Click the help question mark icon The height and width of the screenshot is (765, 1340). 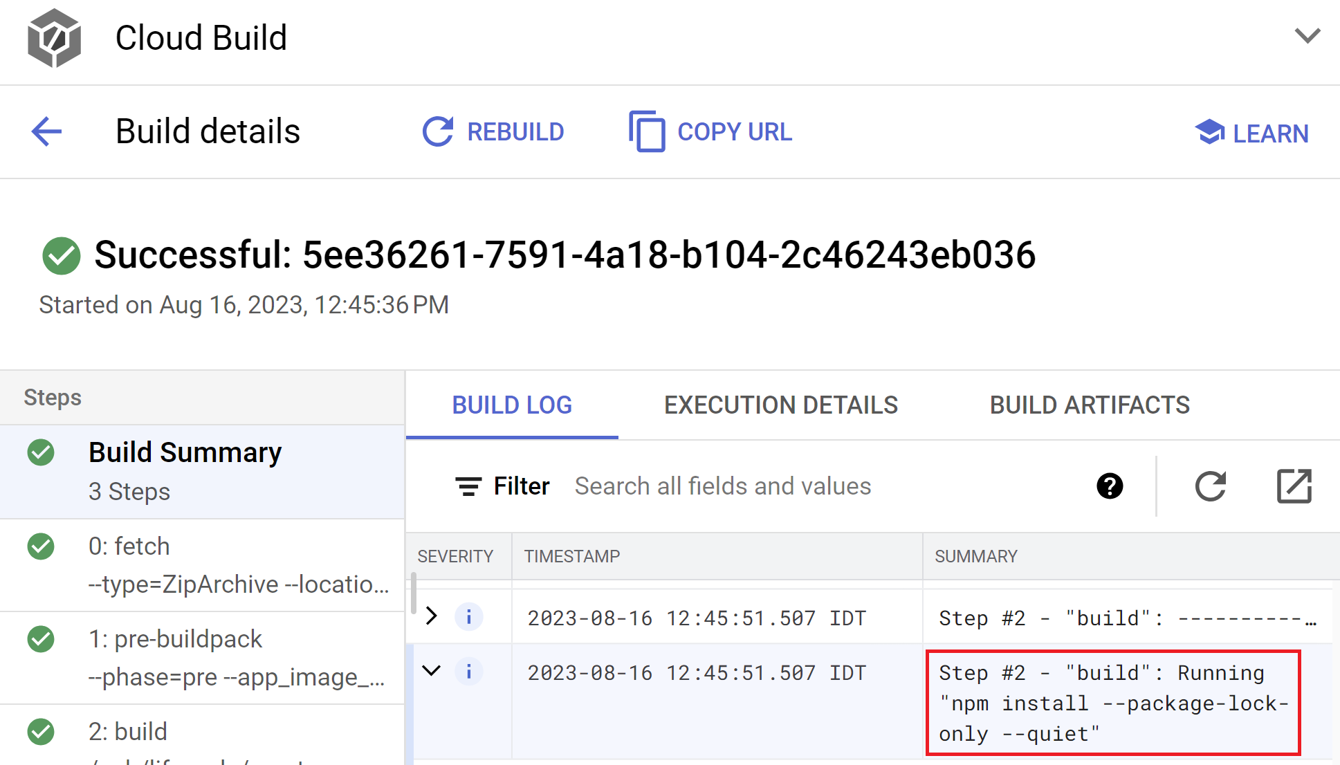pos(1110,485)
